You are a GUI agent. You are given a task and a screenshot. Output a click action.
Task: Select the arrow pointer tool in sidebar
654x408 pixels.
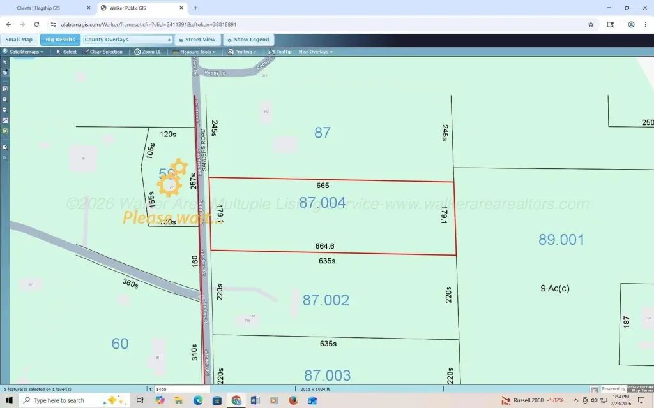point(5,62)
